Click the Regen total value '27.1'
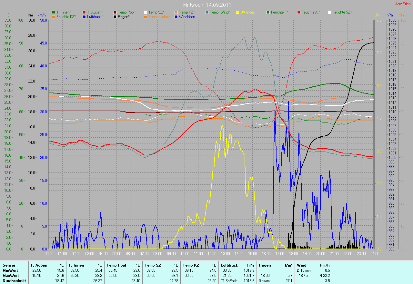Screen dimensions: 413x284 [x=289, y=281]
